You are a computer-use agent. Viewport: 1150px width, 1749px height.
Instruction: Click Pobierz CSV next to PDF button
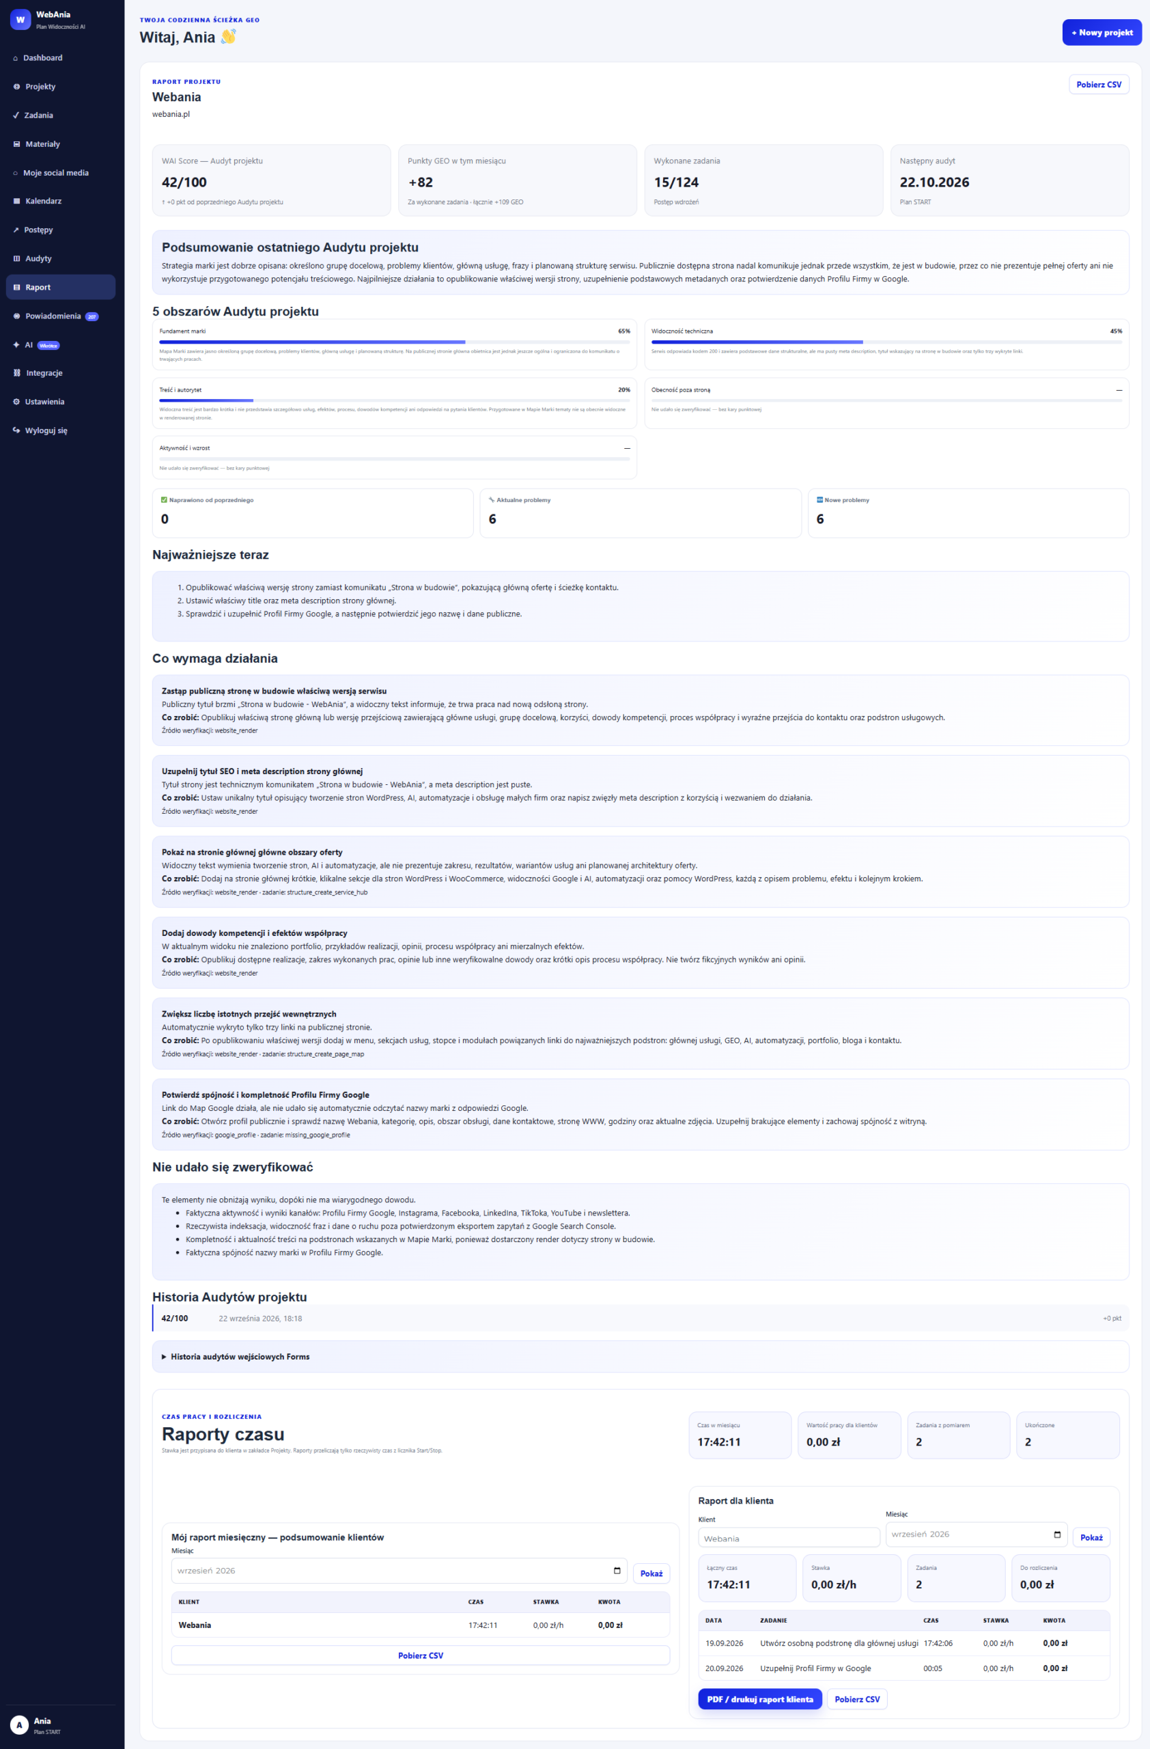(x=857, y=1699)
